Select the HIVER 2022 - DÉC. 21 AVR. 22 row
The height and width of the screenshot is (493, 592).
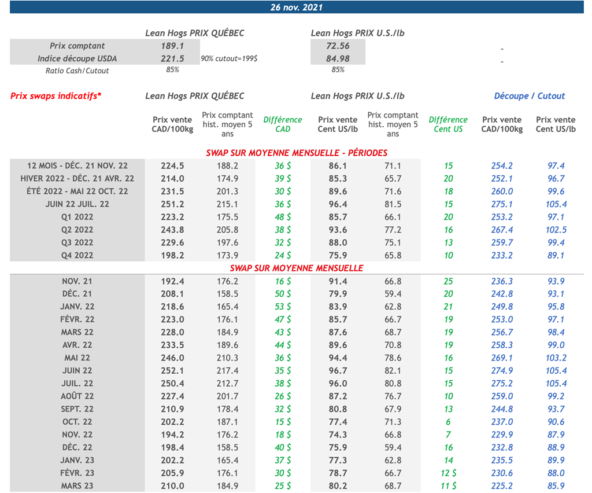(77, 179)
